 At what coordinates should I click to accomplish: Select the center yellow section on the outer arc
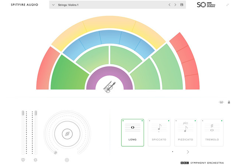coord(110,22)
